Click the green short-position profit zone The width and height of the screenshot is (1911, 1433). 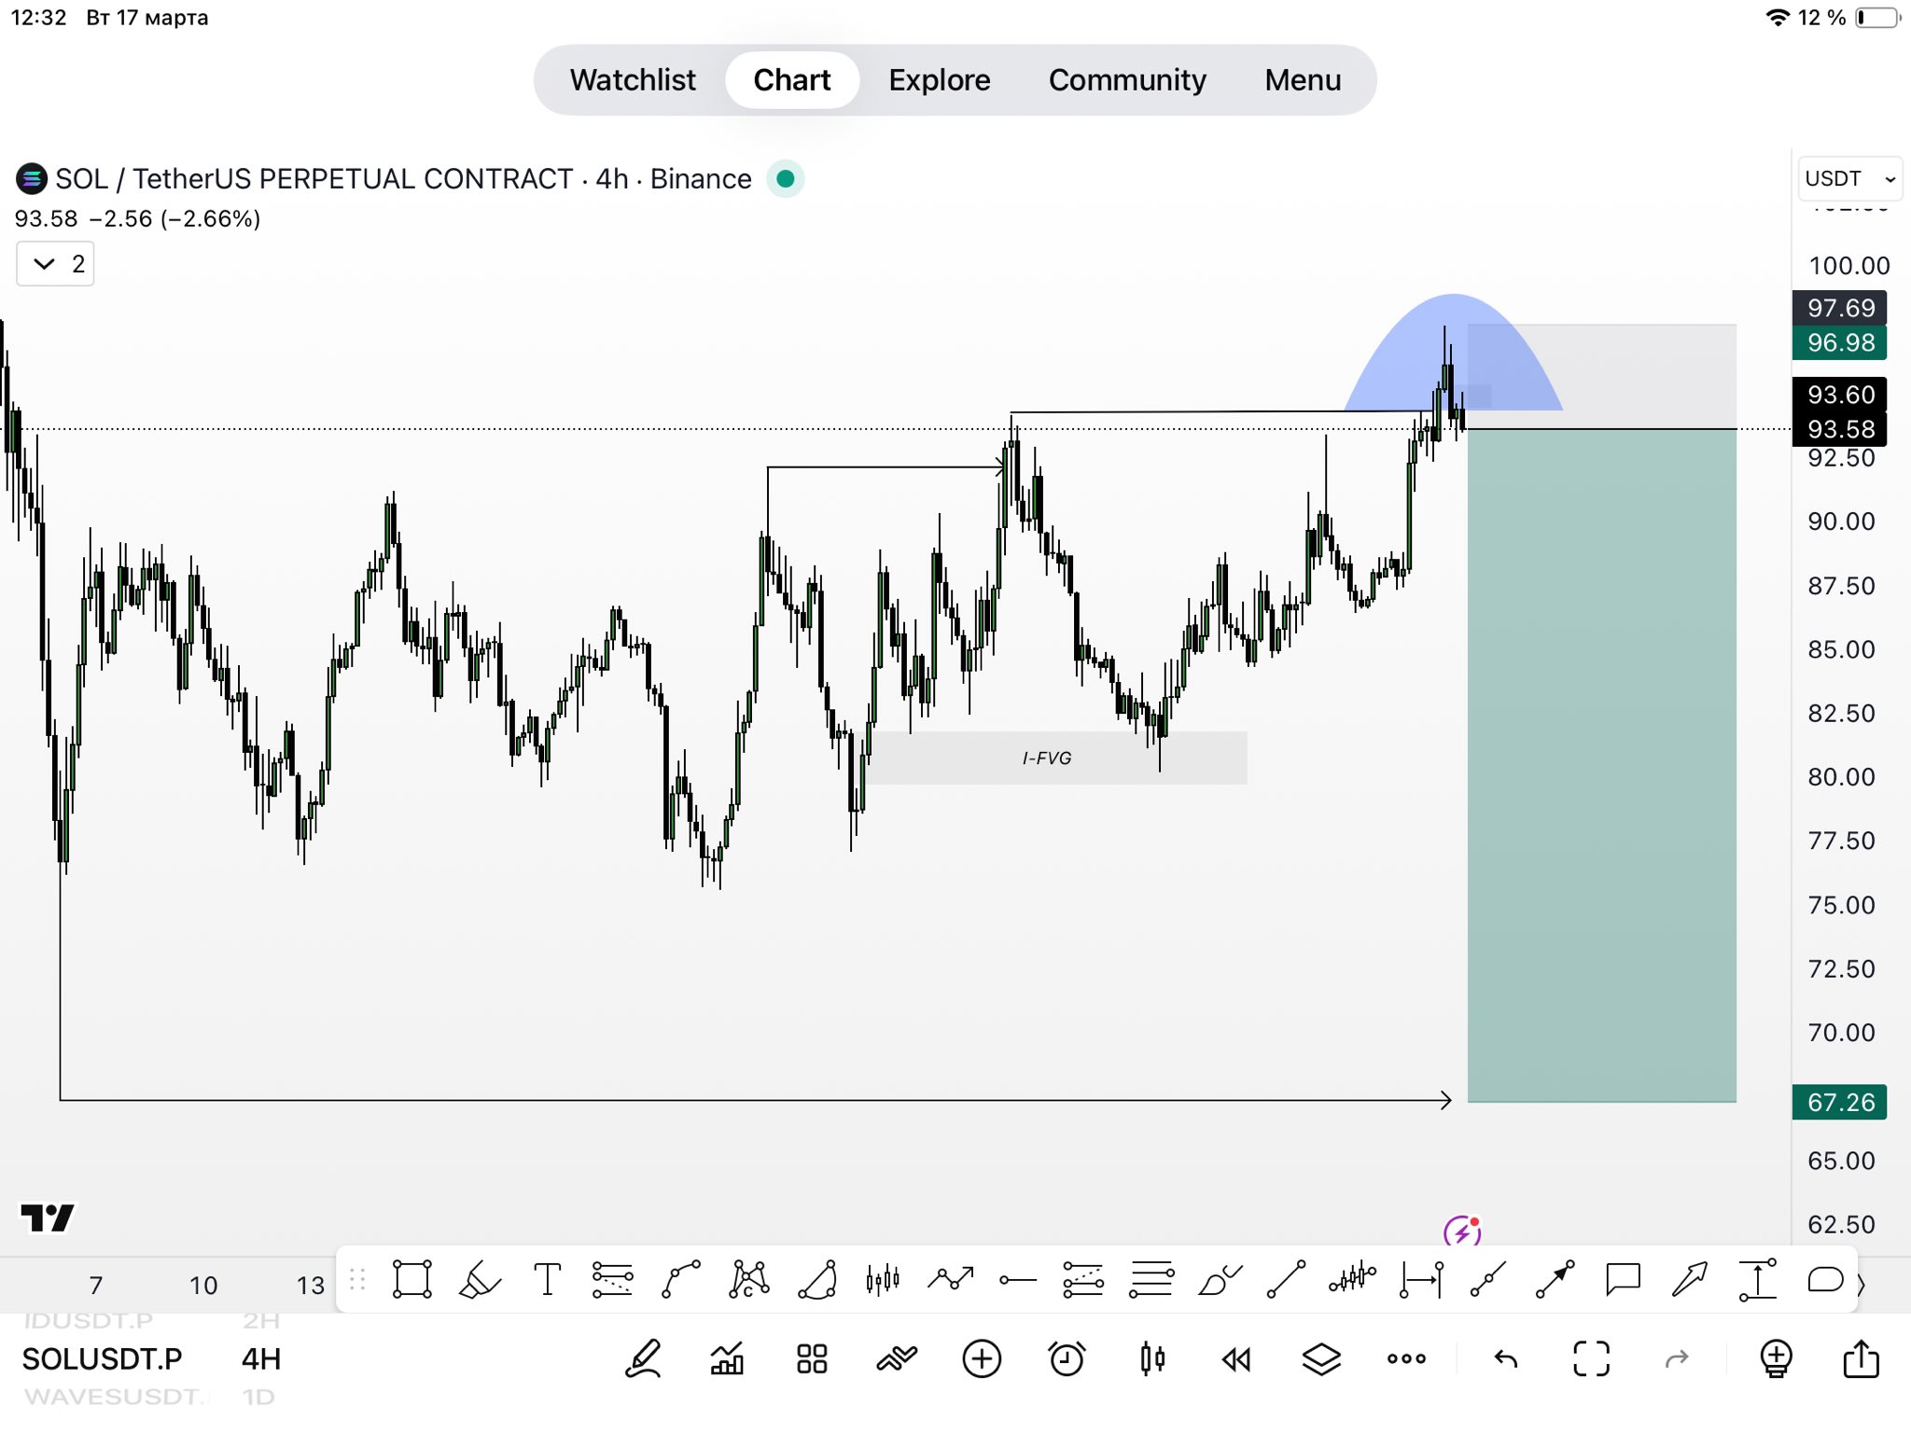pos(1601,765)
